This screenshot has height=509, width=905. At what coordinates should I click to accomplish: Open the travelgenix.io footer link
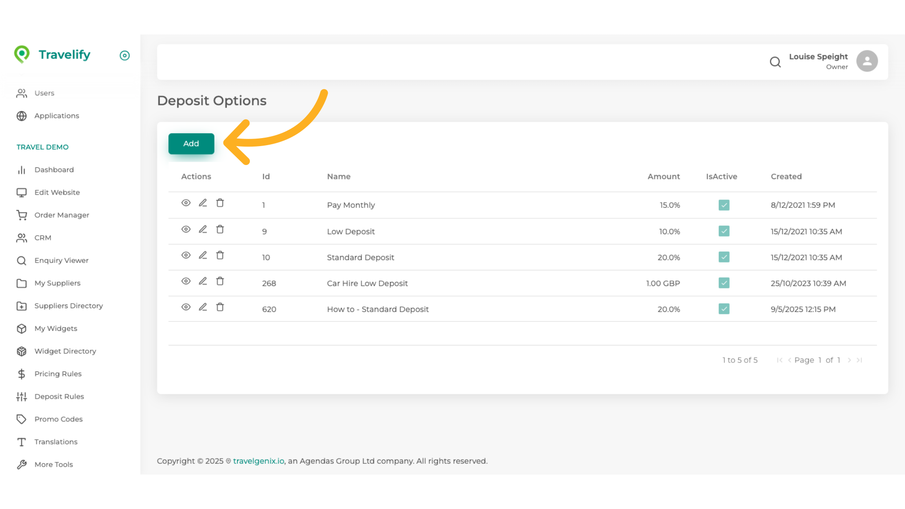click(258, 461)
